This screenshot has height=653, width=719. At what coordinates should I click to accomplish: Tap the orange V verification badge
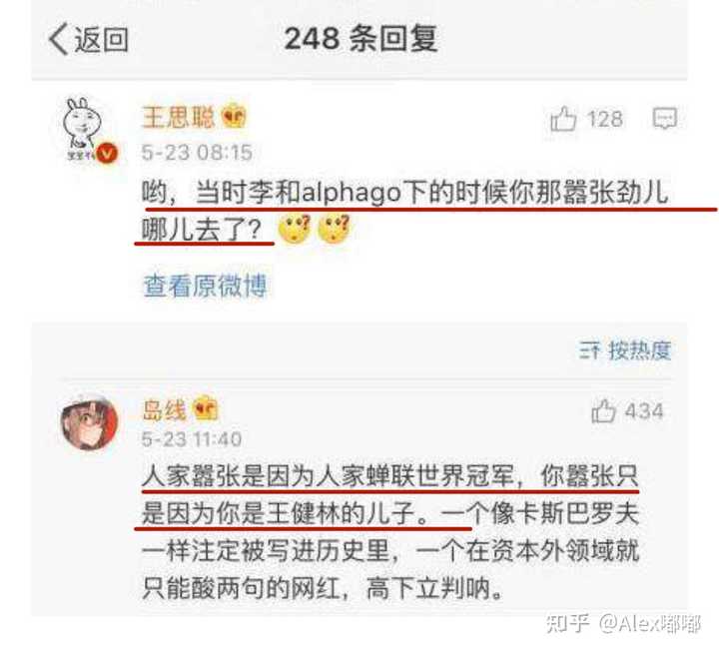pyautogui.click(x=107, y=153)
